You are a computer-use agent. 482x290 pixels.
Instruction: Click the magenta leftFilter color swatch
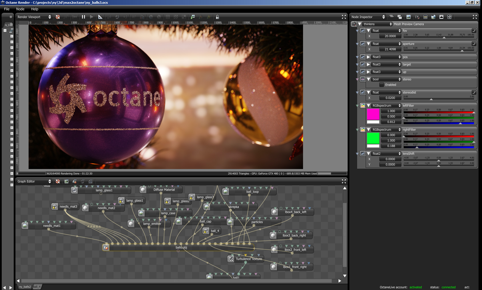pos(373,114)
